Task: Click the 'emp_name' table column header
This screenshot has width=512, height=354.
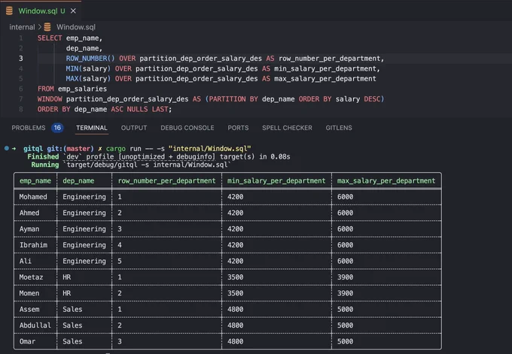Action: click(x=35, y=180)
